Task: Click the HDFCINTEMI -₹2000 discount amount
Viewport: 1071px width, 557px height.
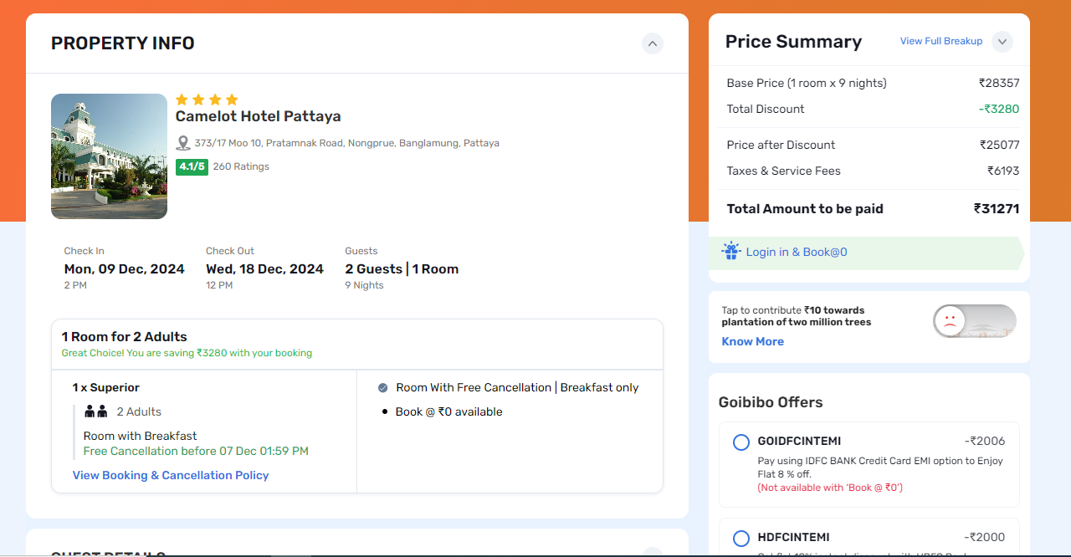Action: pos(985,537)
